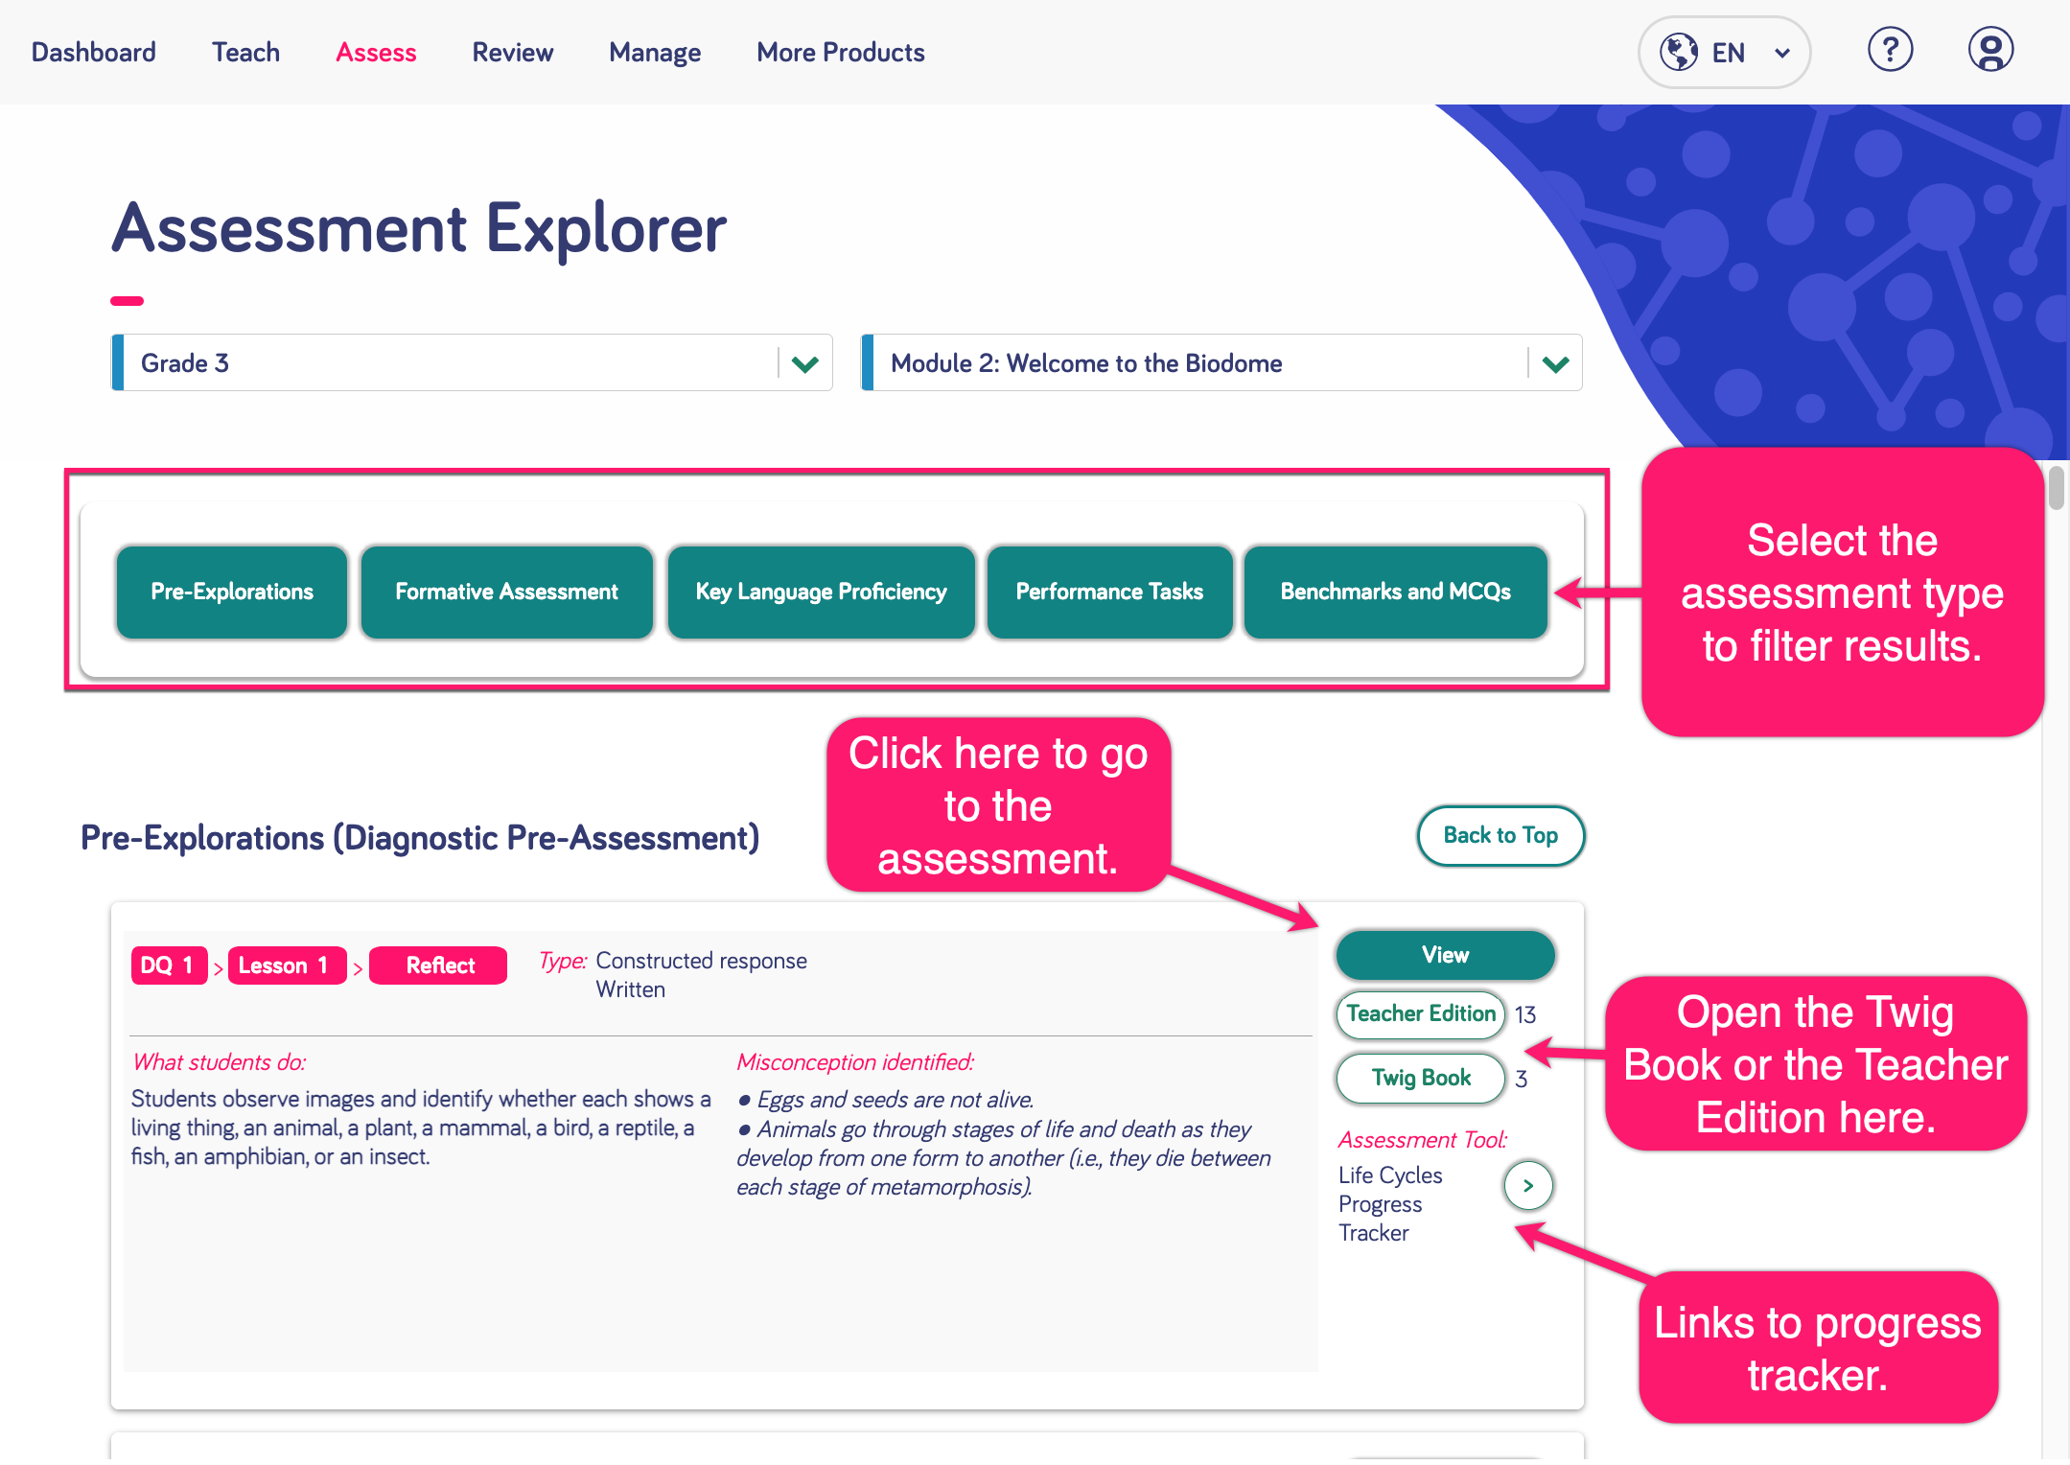The width and height of the screenshot is (2070, 1465).
Task: Filter by Performance Tasks
Action: 1109,592
